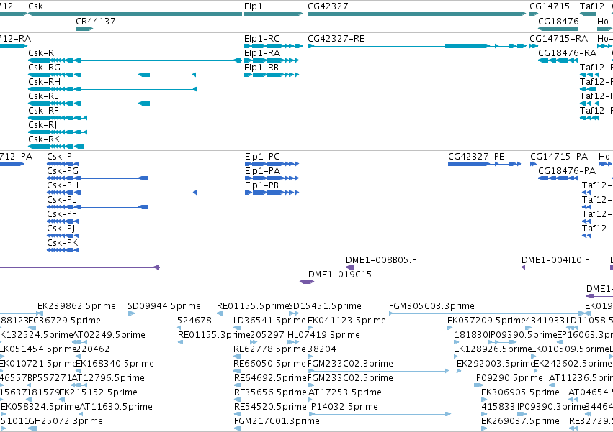The width and height of the screenshot is (613, 432).
Task: Click the Csk-RK transcript label
Action: pos(44,139)
